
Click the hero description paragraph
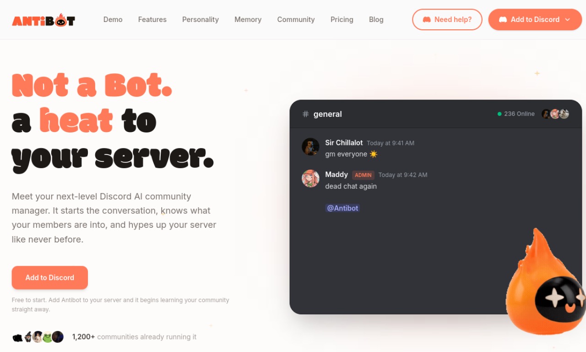click(114, 218)
